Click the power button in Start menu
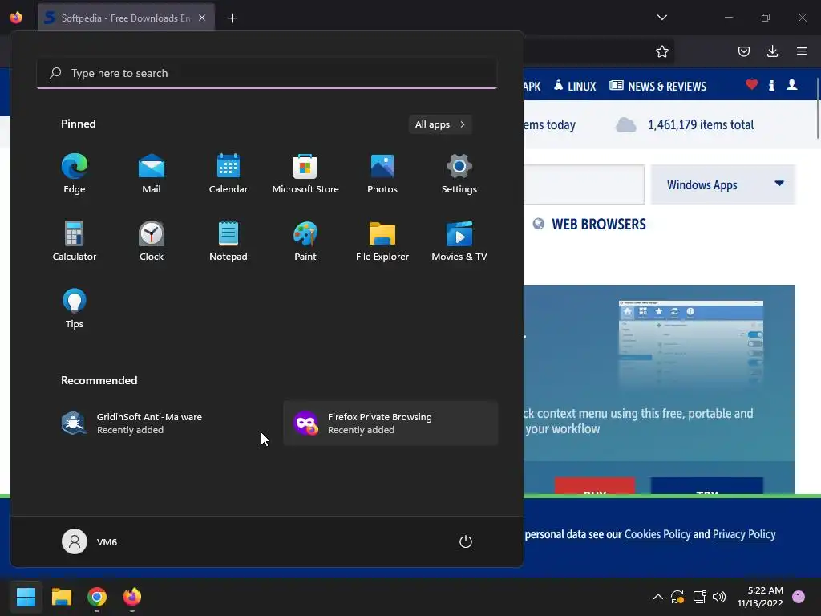This screenshot has height=616, width=821. pyautogui.click(x=466, y=541)
